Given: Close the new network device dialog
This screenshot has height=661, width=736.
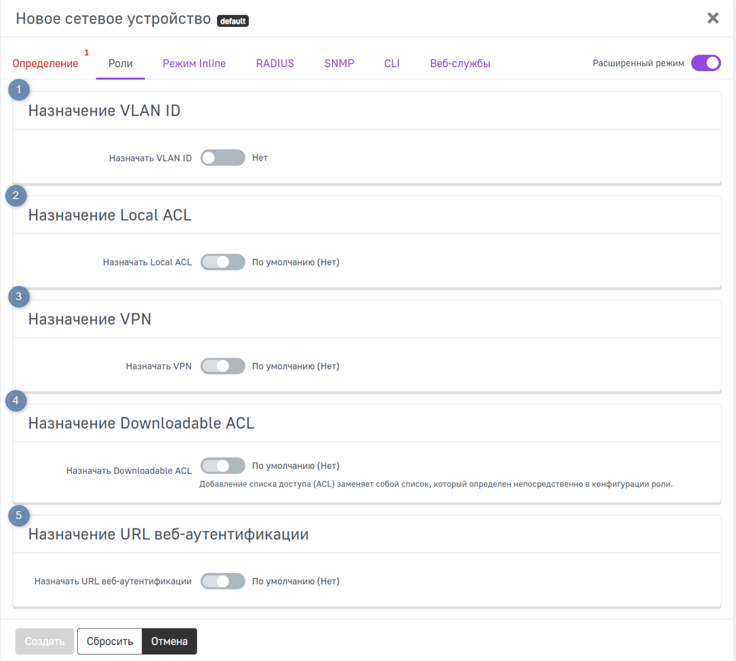Looking at the screenshot, I should point(713,18).
